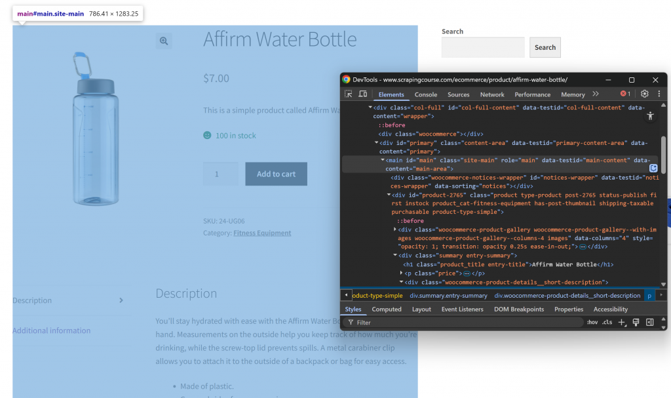Viewport: 671px width, 398px height.
Task: Open DevTools settings gear
Action: [645, 94]
